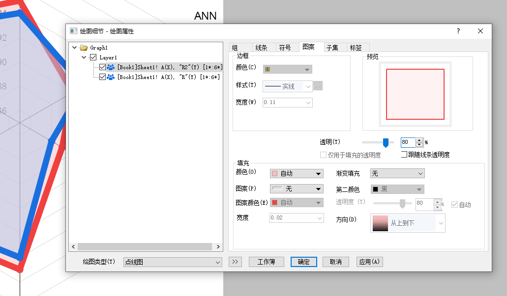Open the fill 颜色(O) 自动 dropdown
The width and height of the screenshot is (507, 296).
(297, 174)
